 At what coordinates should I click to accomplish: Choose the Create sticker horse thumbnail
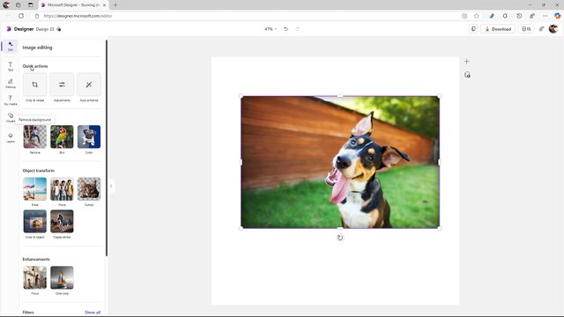point(62,221)
